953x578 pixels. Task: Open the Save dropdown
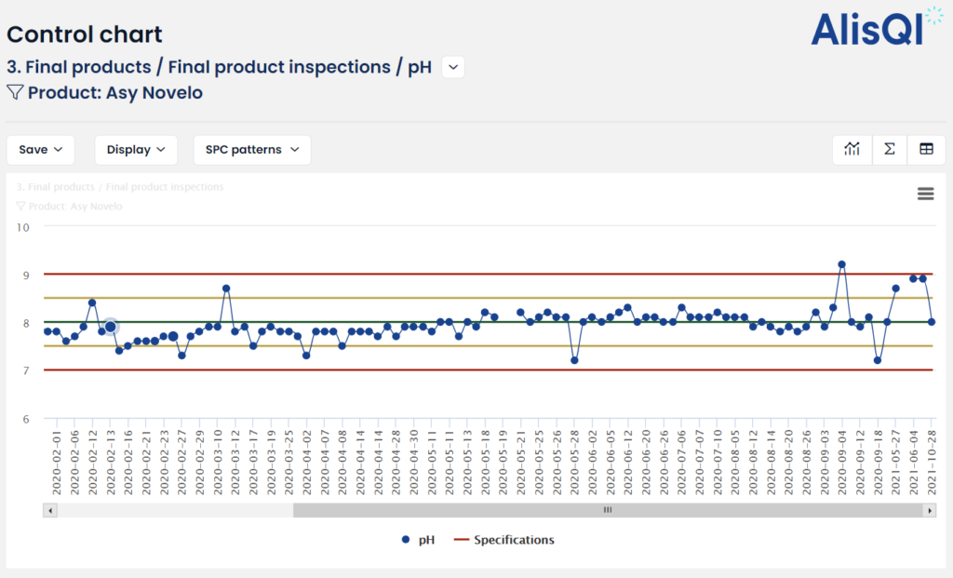40,149
